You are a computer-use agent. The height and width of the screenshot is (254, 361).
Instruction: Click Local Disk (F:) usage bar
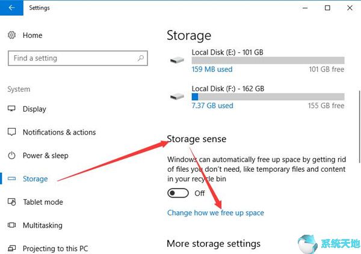pyautogui.click(x=268, y=97)
